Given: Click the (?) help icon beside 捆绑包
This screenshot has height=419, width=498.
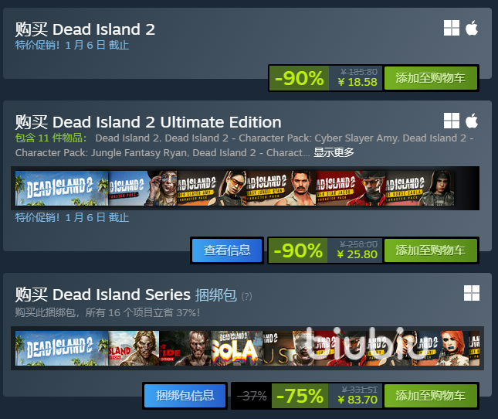Looking at the screenshot, I should click(247, 296).
